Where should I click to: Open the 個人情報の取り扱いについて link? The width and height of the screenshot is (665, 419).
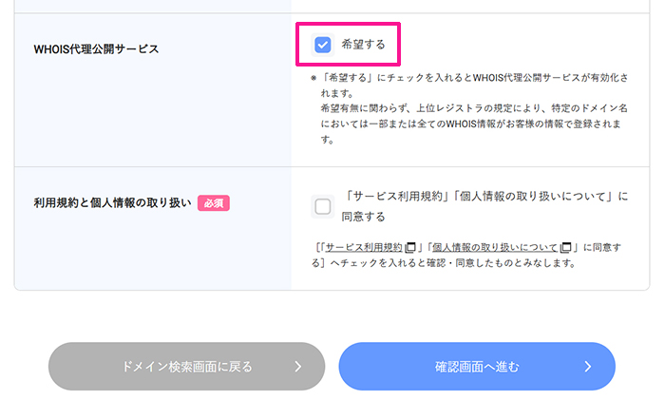pyautogui.click(x=491, y=247)
